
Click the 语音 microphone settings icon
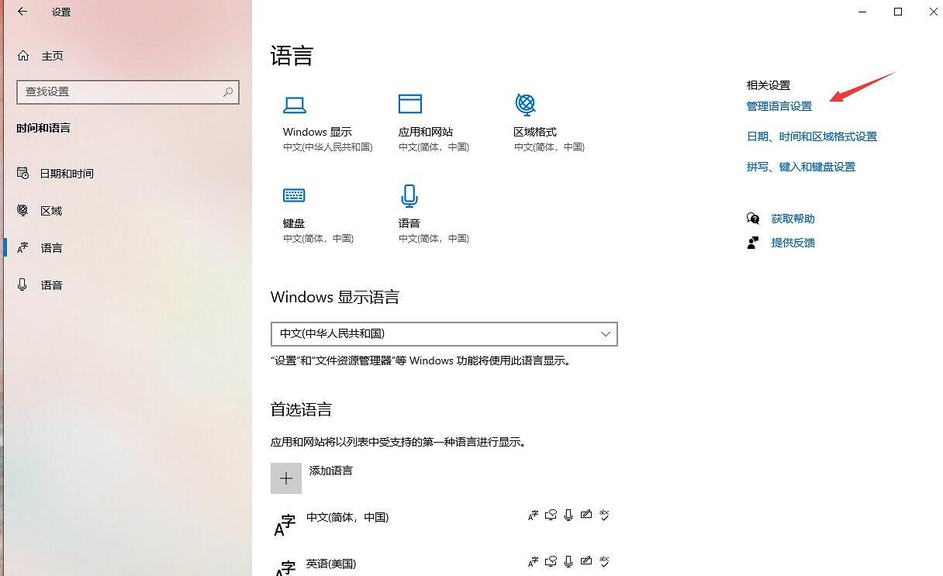(409, 195)
